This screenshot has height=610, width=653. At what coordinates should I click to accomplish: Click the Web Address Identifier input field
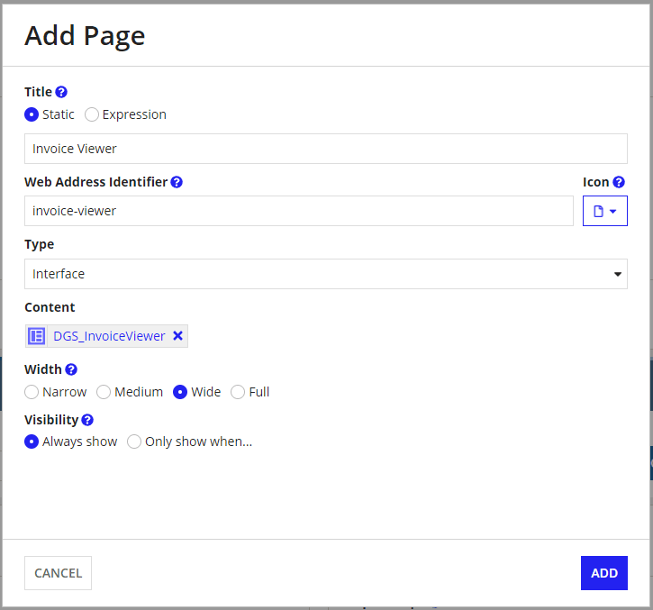pyautogui.click(x=298, y=211)
